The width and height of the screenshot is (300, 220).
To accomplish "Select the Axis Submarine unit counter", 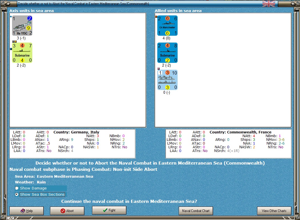I will click(x=22, y=53).
